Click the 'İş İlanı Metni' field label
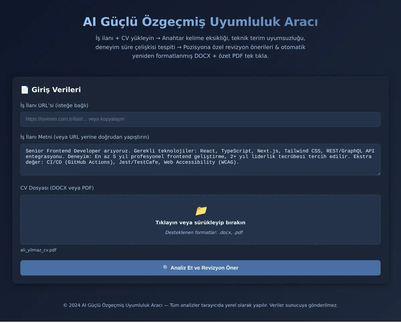 [x=85, y=137]
